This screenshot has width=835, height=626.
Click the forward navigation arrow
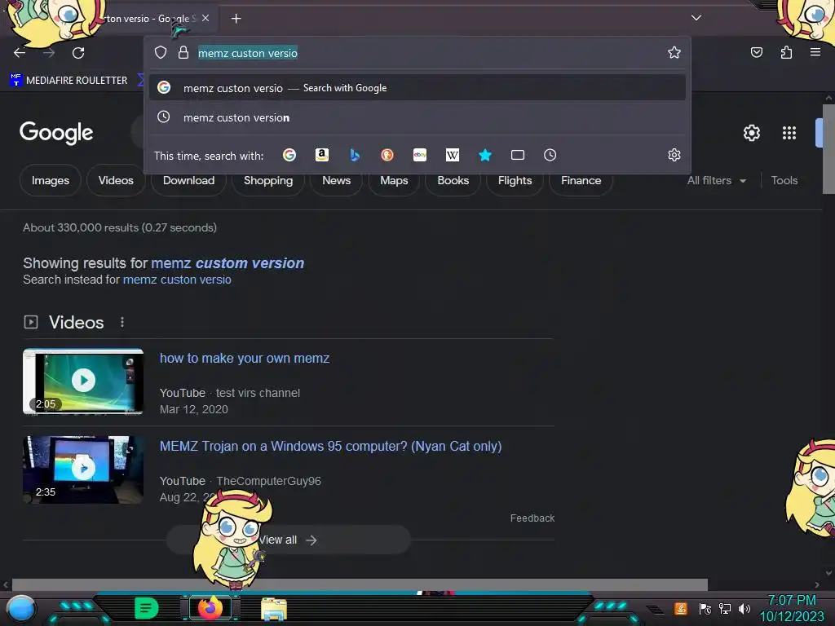pyautogui.click(x=49, y=52)
